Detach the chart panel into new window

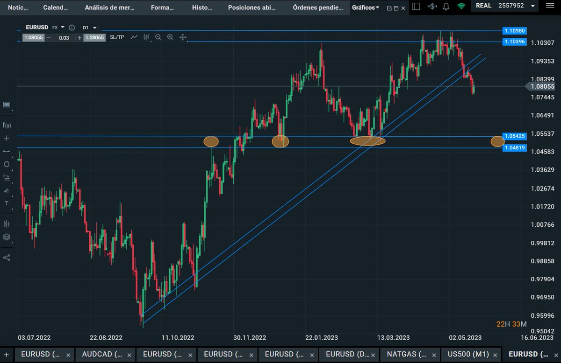coord(389,8)
